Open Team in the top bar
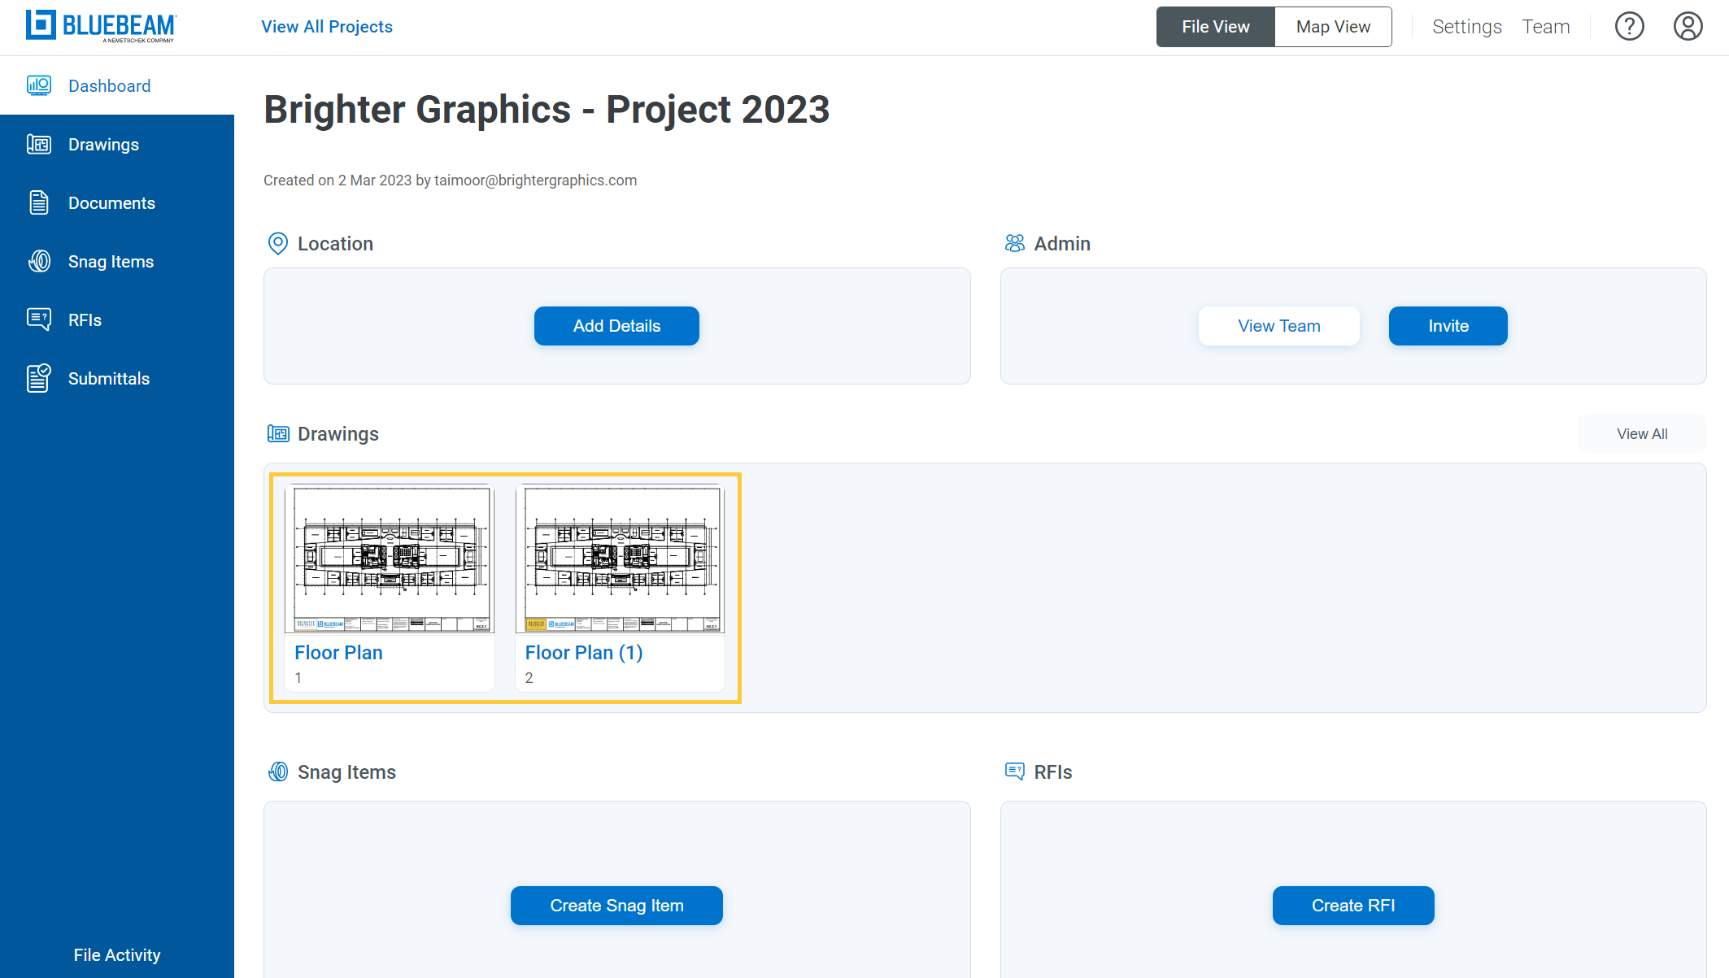This screenshot has width=1729, height=978. (x=1546, y=27)
